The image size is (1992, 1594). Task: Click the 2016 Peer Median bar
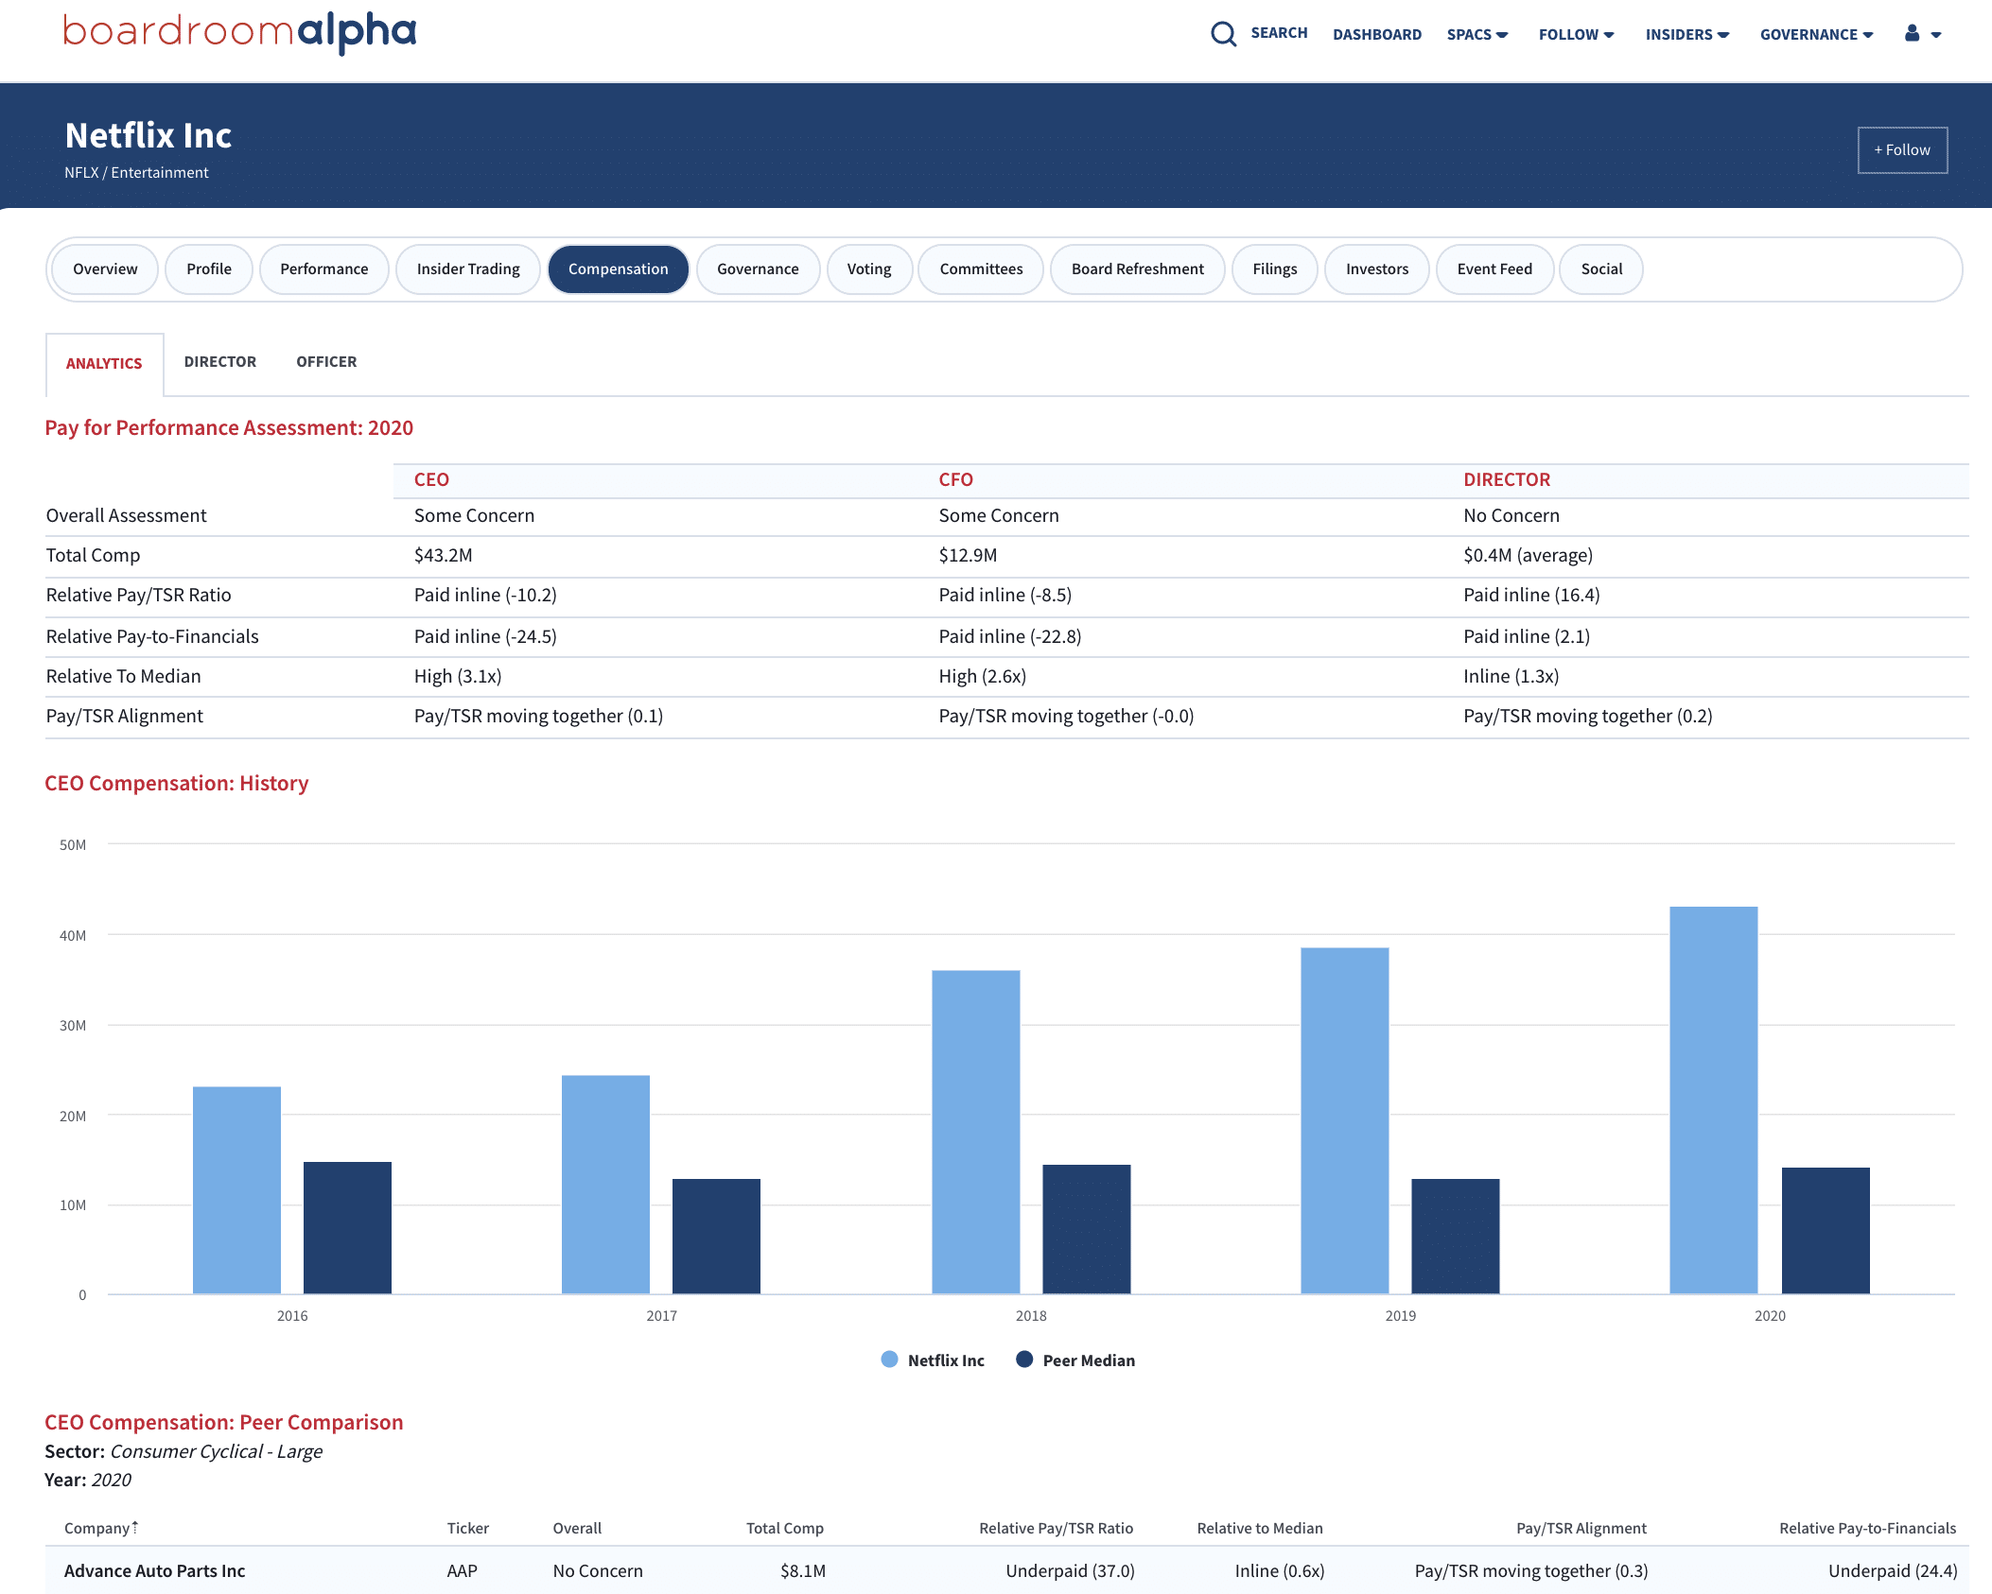347,1227
